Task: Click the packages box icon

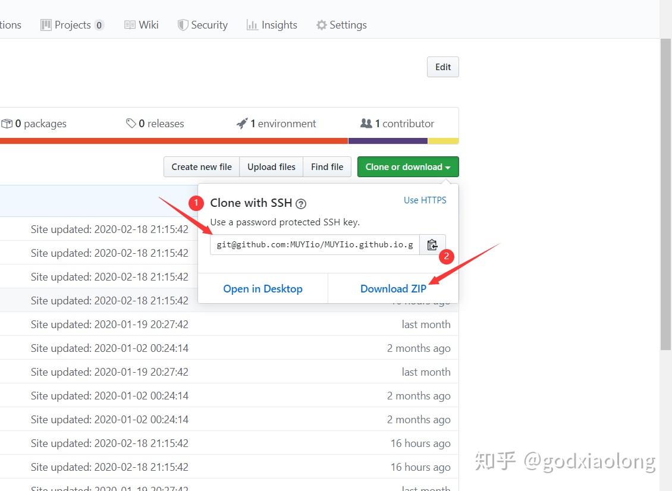Action: [7, 123]
